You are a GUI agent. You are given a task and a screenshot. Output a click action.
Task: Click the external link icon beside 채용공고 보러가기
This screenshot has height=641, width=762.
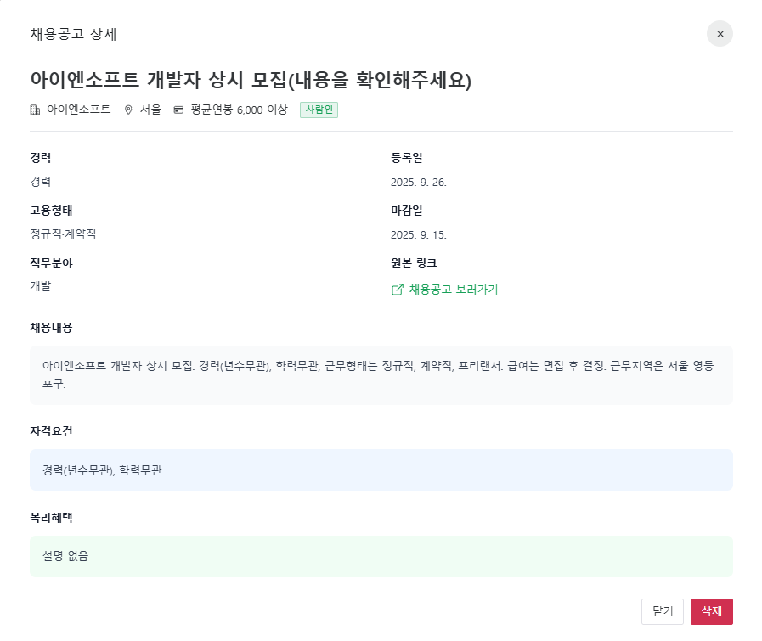pyautogui.click(x=397, y=290)
